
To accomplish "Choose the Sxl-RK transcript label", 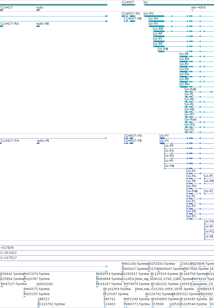I will click(189, 99).
